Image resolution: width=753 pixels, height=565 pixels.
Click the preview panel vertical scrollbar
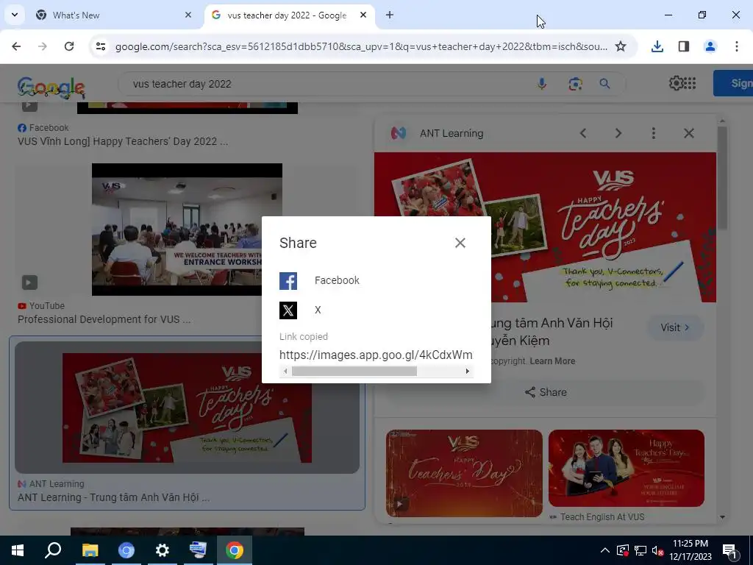[722, 177]
